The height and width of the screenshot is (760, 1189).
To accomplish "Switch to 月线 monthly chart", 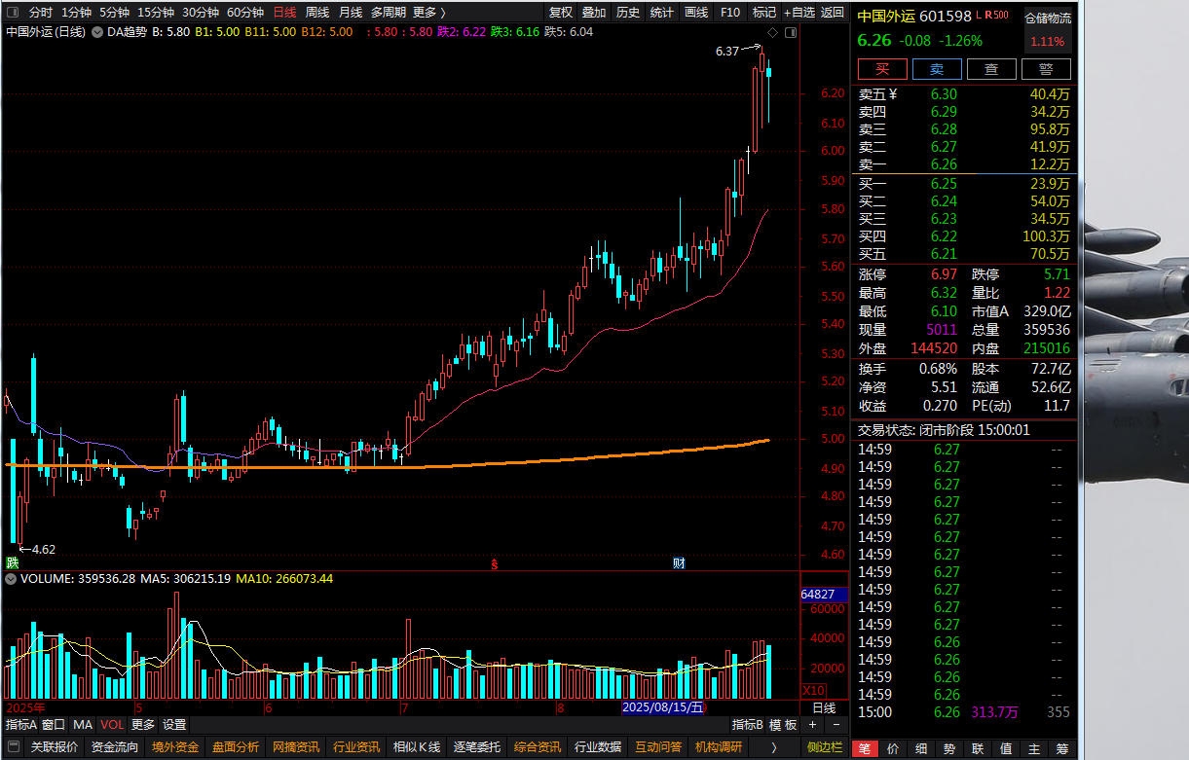I will pyautogui.click(x=351, y=13).
